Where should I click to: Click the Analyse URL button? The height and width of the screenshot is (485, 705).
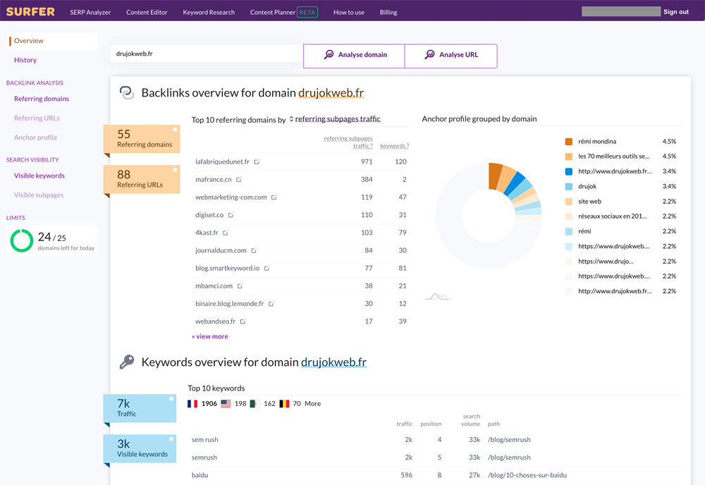click(x=451, y=56)
